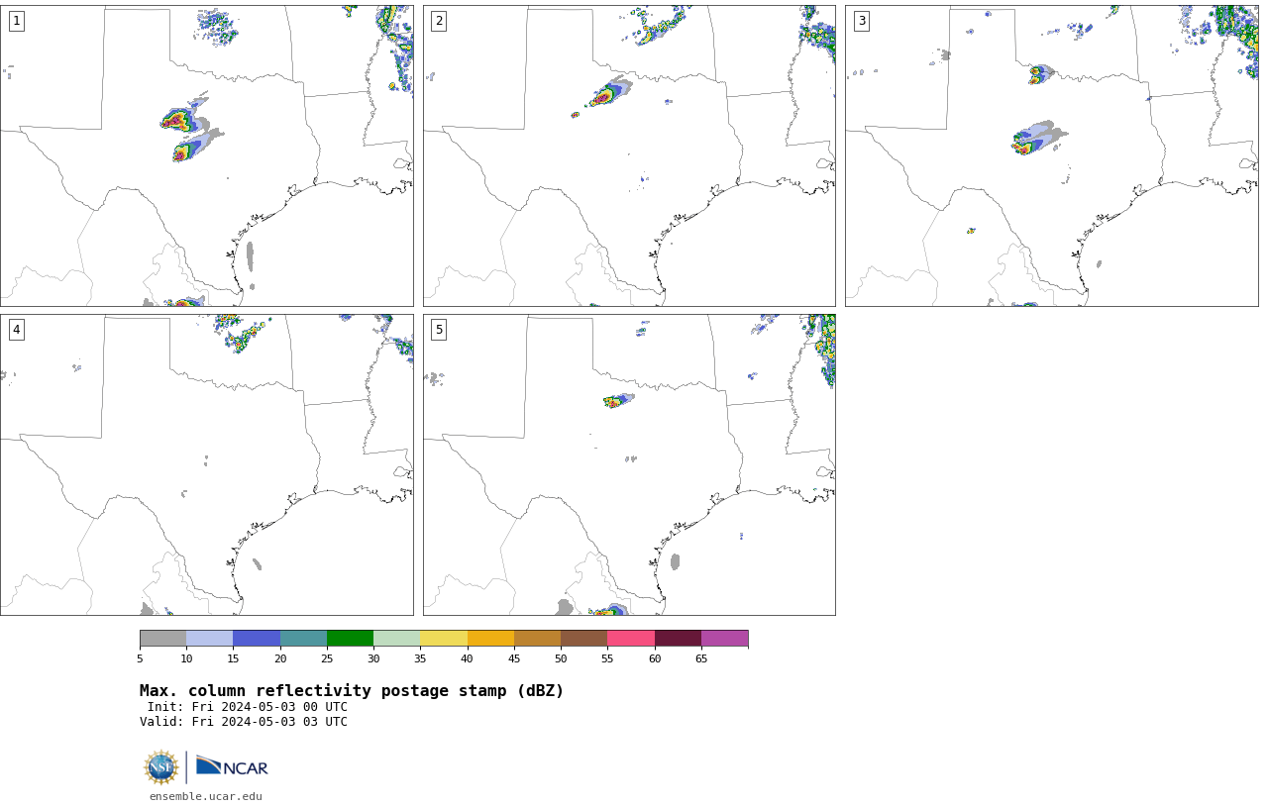The width and height of the screenshot is (1268, 807).
Task: Click the panel number 1 label
Action: (16, 21)
